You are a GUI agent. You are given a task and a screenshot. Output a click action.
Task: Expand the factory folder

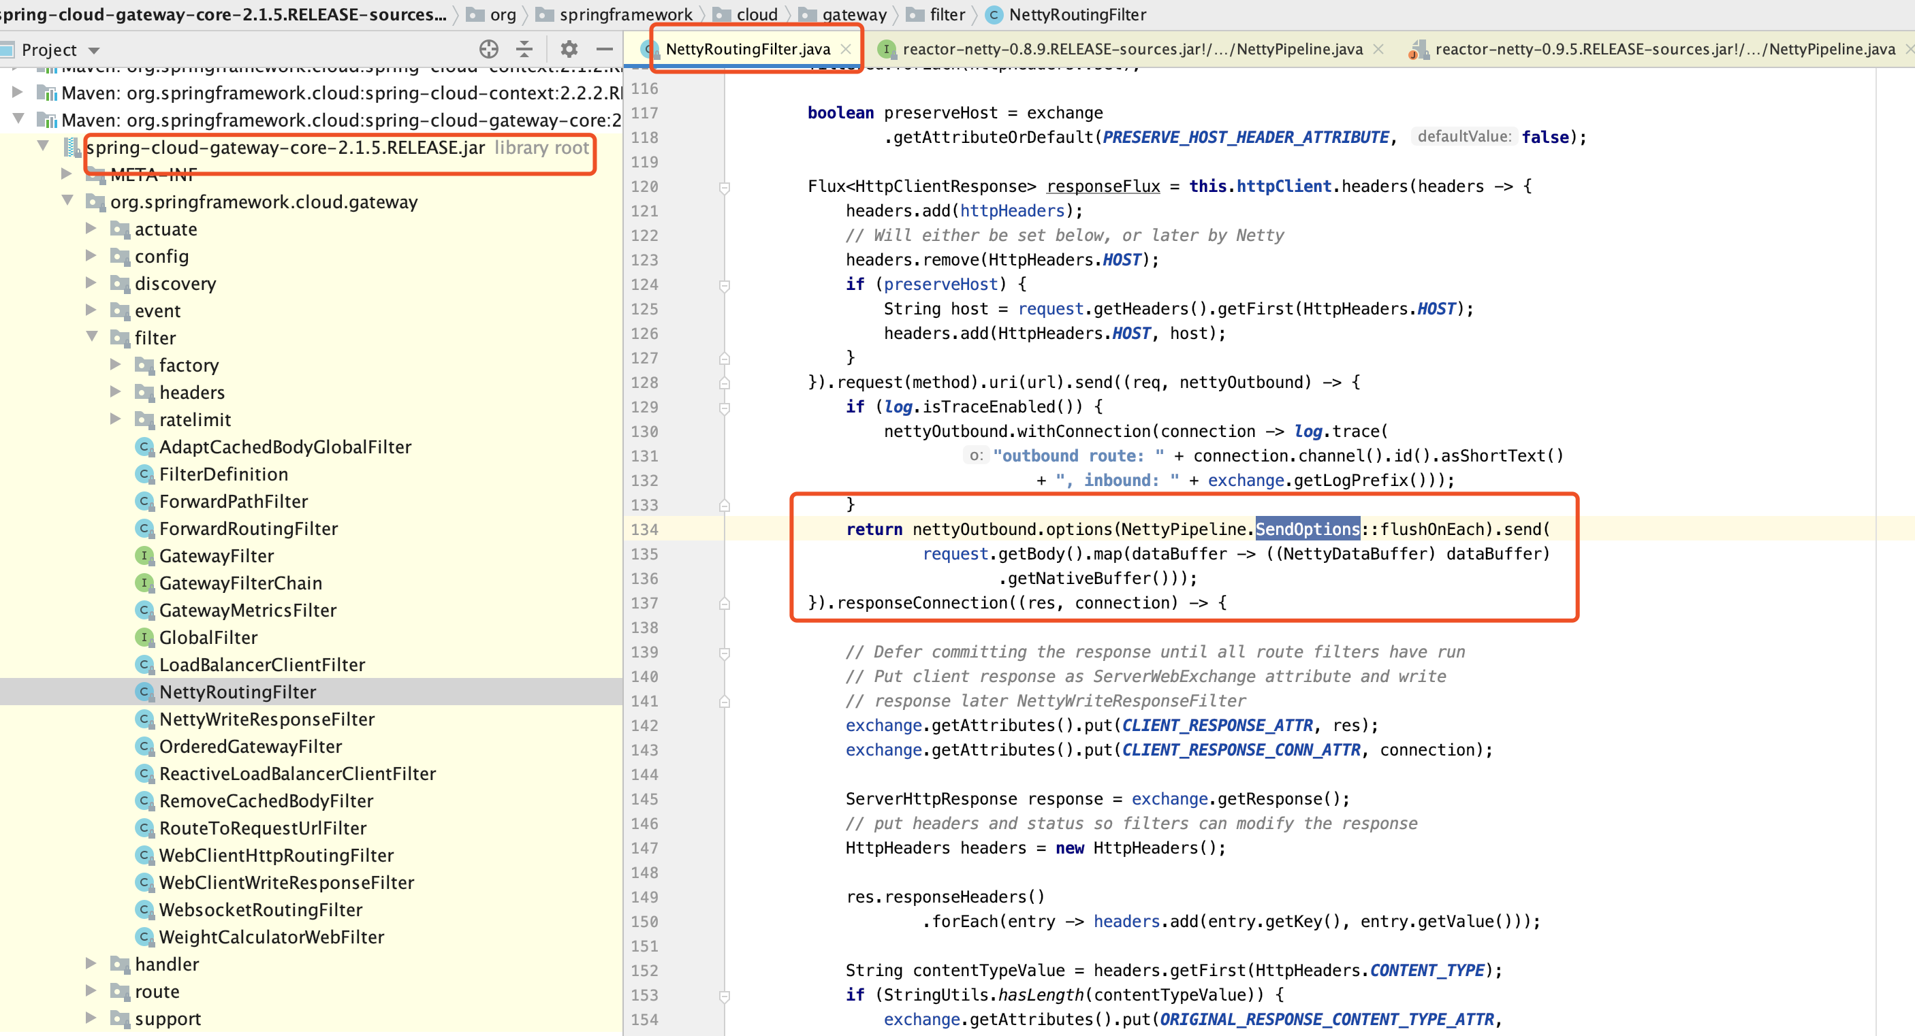115,364
